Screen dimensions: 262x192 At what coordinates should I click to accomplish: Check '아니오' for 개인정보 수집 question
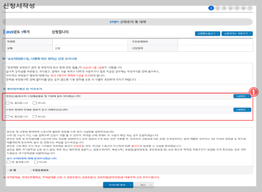(x=35, y=103)
